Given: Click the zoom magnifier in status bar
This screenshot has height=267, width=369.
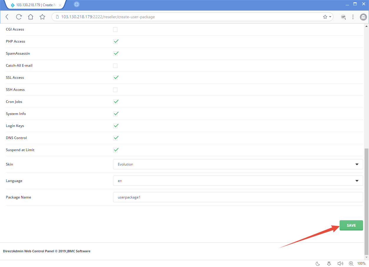Looking at the screenshot, I should click(x=351, y=263).
